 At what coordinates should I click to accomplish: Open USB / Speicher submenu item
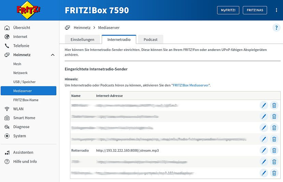pyautogui.click(x=24, y=82)
